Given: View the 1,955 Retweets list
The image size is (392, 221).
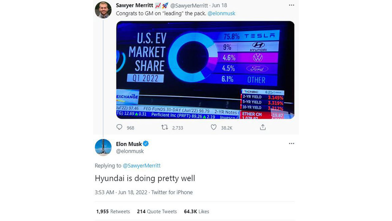Looking at the screenshot, I should coord(113,211).
